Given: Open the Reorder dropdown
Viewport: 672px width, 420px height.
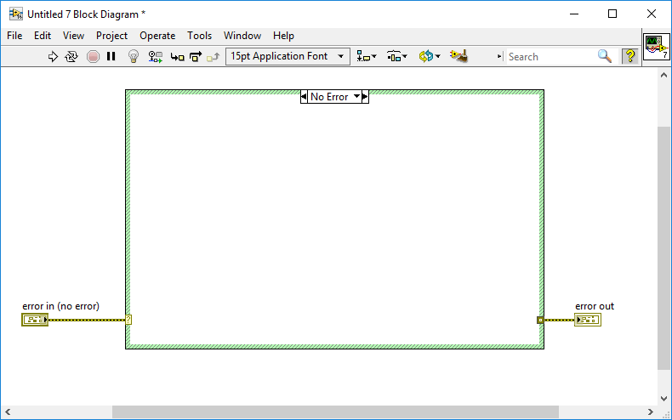Looking at the screenshot, I should [430, 56].
